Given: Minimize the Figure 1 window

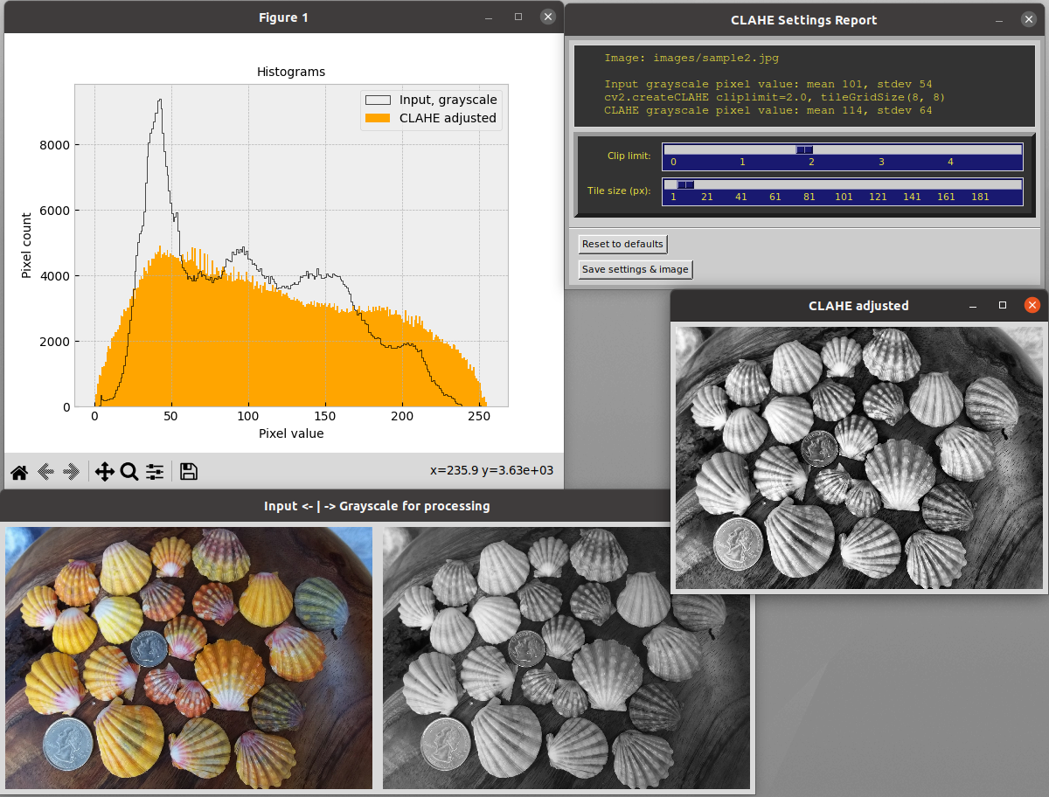Looking at the screenshot, I should 488,17.
